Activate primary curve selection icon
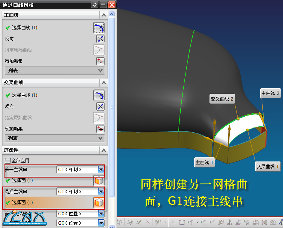283x228 pixels. click(x=99, y=28)
